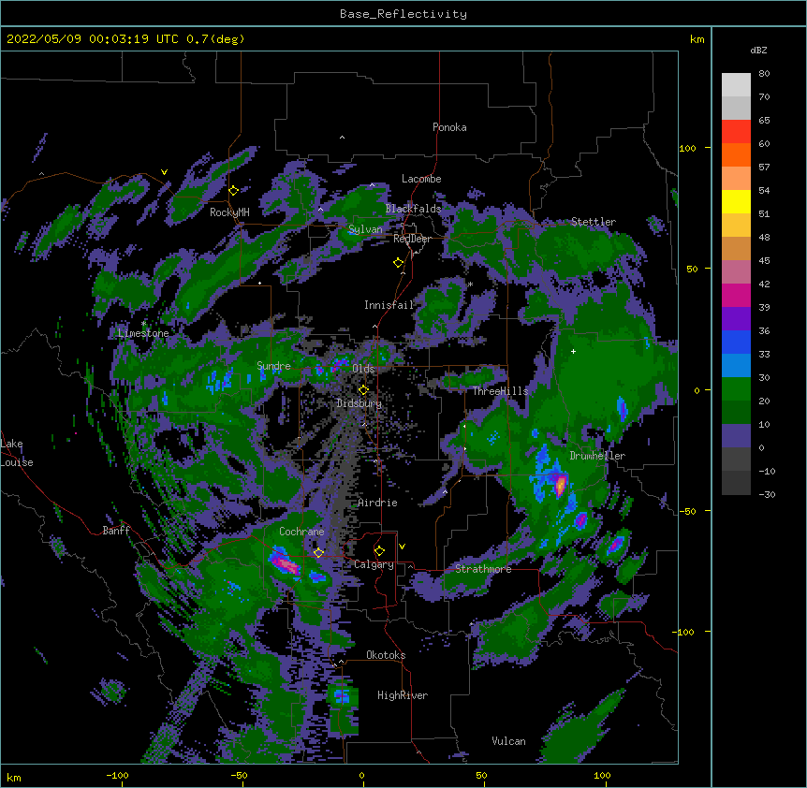807x788 pixels.
Task: Select the orange 60-57 dBZ legend swatch
Action: pyautogui.click(x=736, y=154)
